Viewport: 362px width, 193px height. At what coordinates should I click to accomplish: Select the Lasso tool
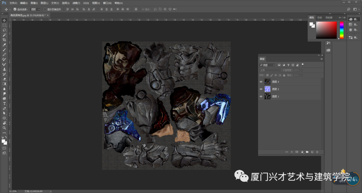[x=4, y=30]
